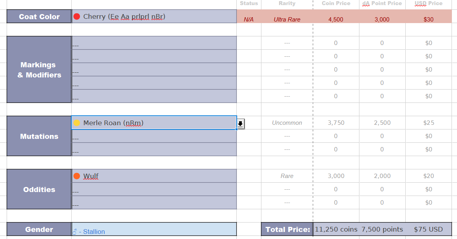Click the Coat Color label cell
457x239 pixels.
coord(39,16)
